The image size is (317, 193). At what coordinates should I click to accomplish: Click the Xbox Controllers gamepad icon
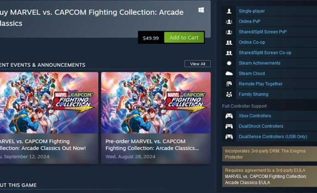tap(229, 116)
